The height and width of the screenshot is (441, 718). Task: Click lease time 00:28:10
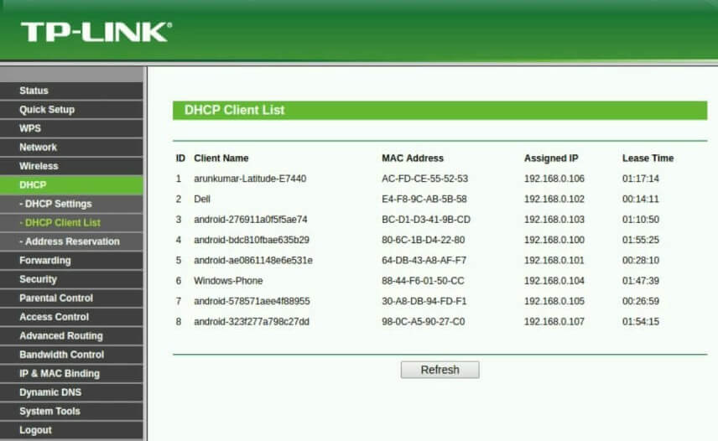pos(640,260)
